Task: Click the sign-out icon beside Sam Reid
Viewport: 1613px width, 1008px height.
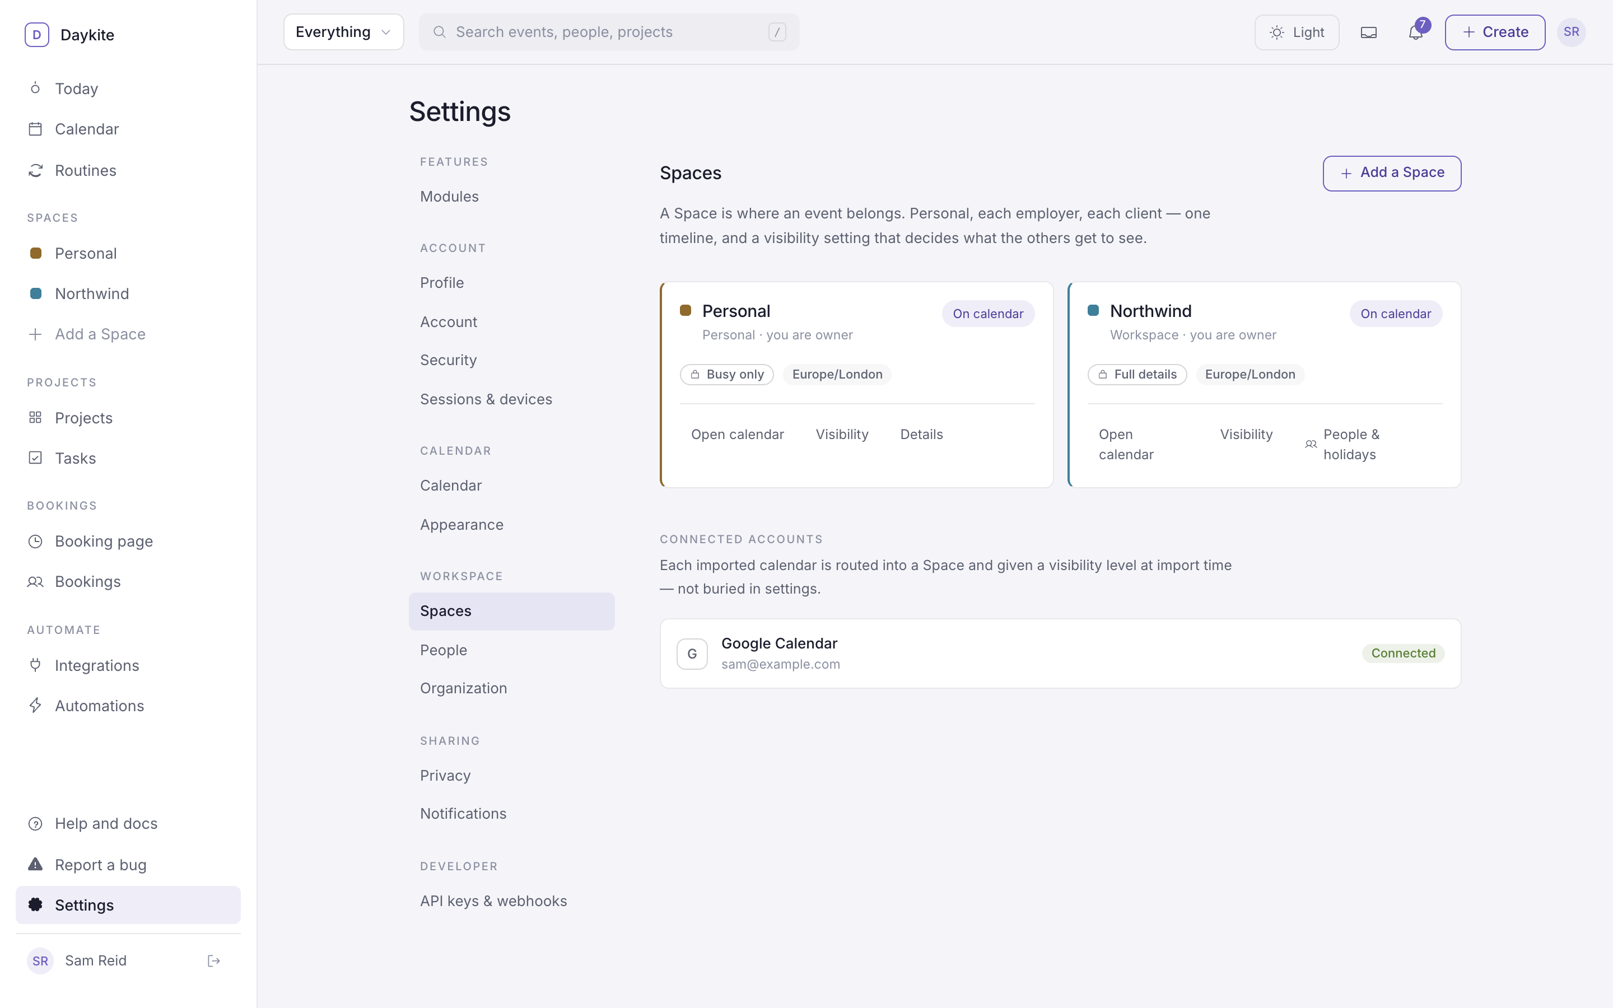Action: point(213,960)
